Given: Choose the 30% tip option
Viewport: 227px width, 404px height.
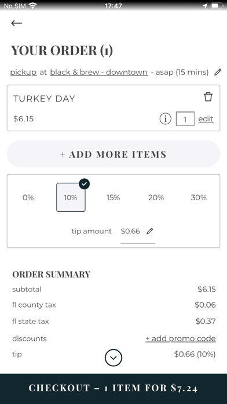Looking at the screenshot, I should pos(199,197).
